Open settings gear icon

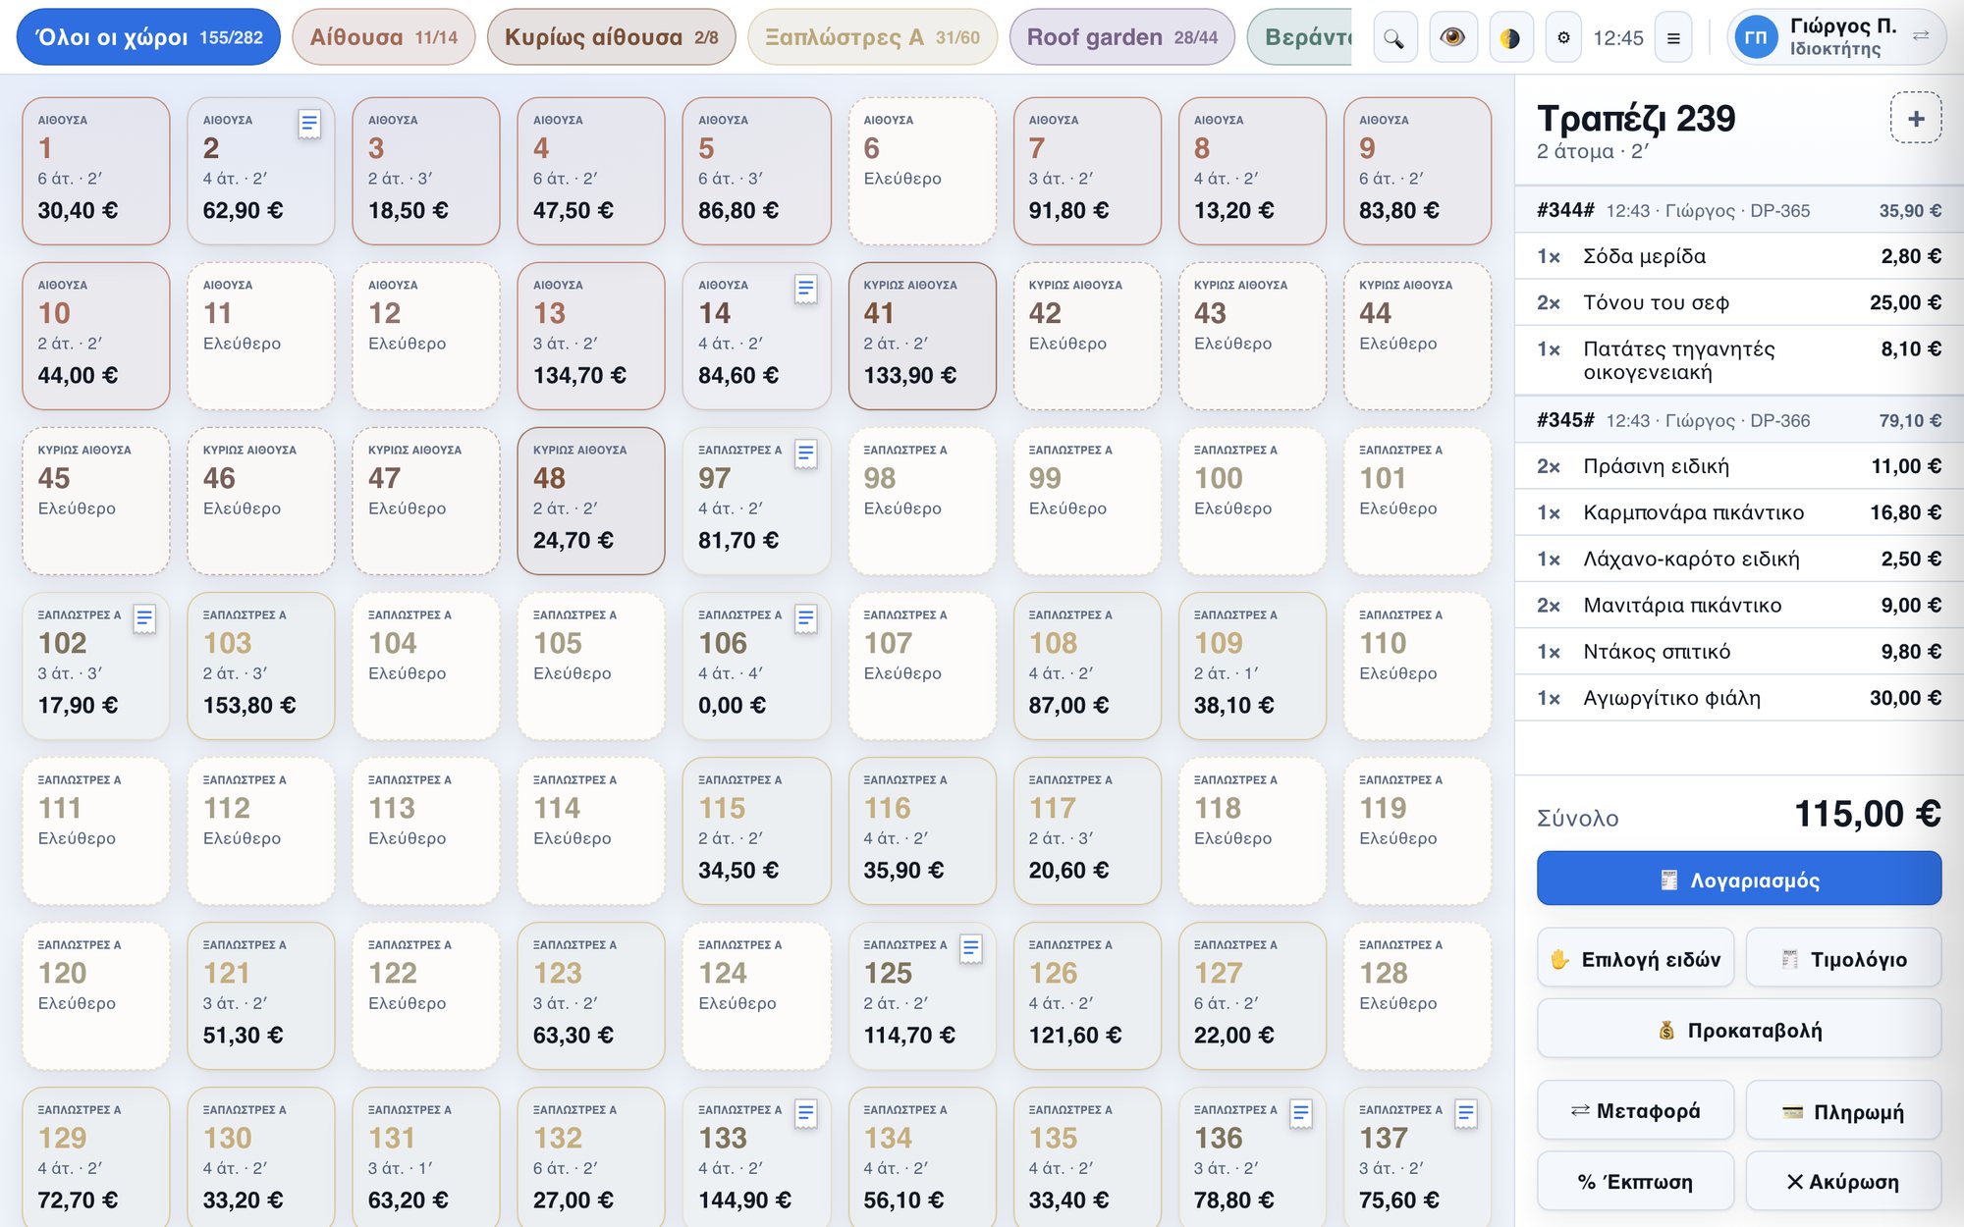[1563, 38]
